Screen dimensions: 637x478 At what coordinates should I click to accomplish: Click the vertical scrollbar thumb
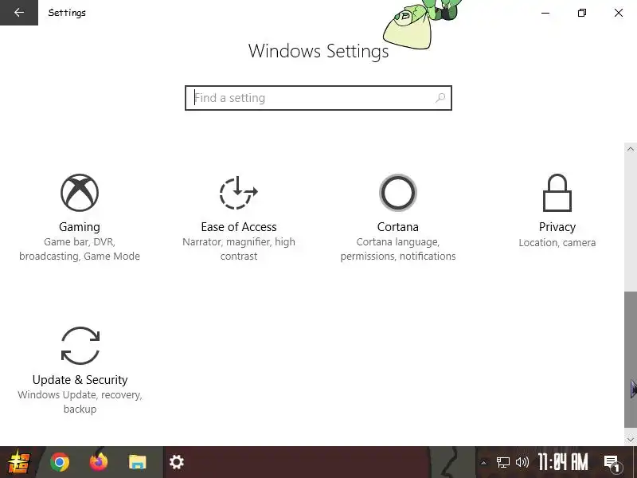pyautogui.click(x=631, y=359)
